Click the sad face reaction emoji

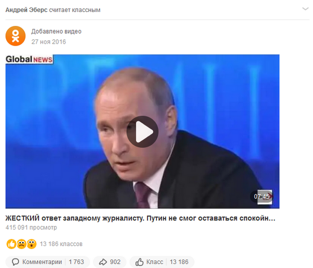(x=22, y=244)
